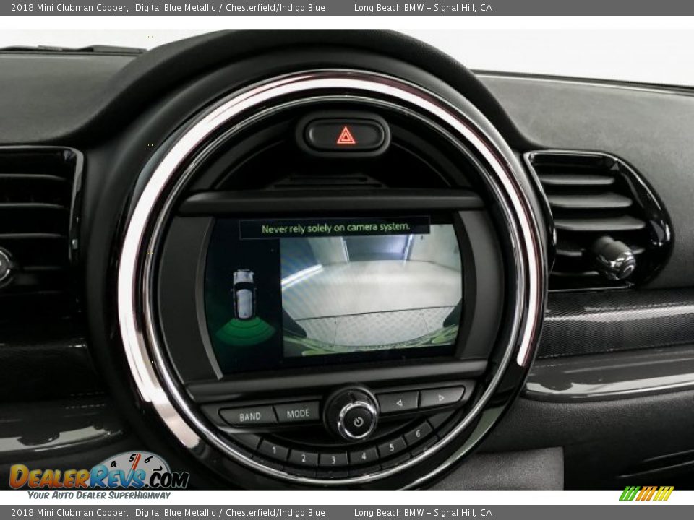This screenshot has width=694, height=520.
Task: Click the colored stripes logo at bottom right
Action: [x=646, y=493]
